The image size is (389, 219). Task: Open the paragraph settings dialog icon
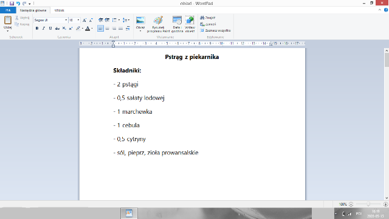[x=128, y=29]
